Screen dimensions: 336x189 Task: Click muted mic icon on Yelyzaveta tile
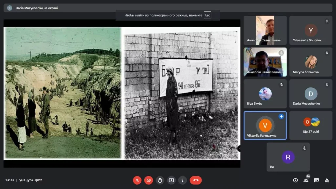(327, 21)
